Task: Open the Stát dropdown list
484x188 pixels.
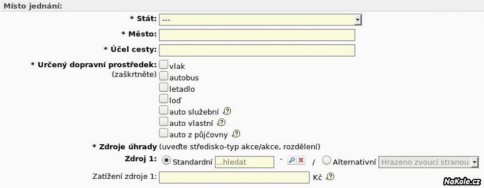Action: pos(260,20)
